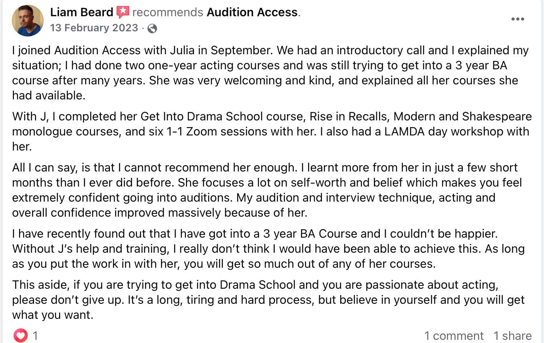Click the red heart reaction icon
This screenshot has width=544, height=343.
click(20, 336)
